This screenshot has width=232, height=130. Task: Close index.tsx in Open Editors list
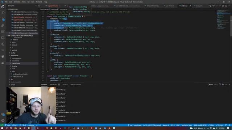(x=10, y=33)
